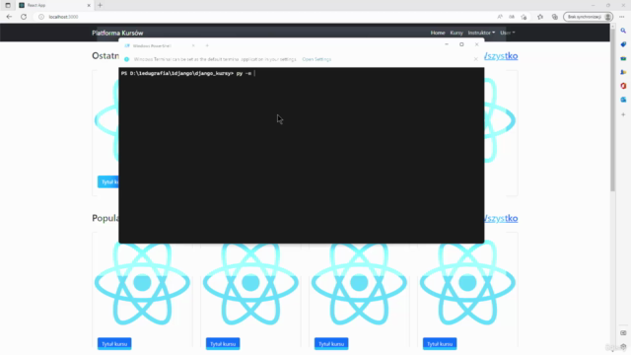Open the first course React logo thumbnail

[x=142, y=284]
